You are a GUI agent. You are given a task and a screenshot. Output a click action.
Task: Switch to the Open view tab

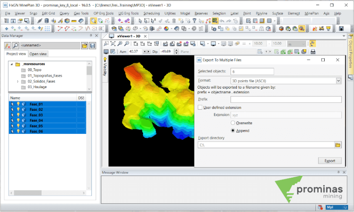point(38,54)
